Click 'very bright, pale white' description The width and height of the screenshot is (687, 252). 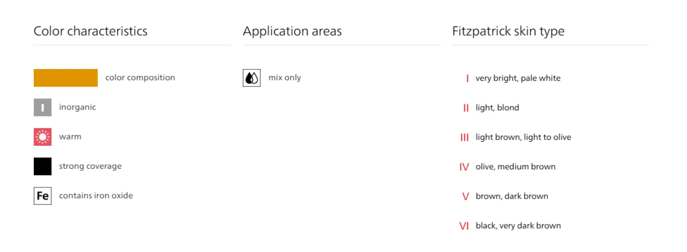[518, 78]
